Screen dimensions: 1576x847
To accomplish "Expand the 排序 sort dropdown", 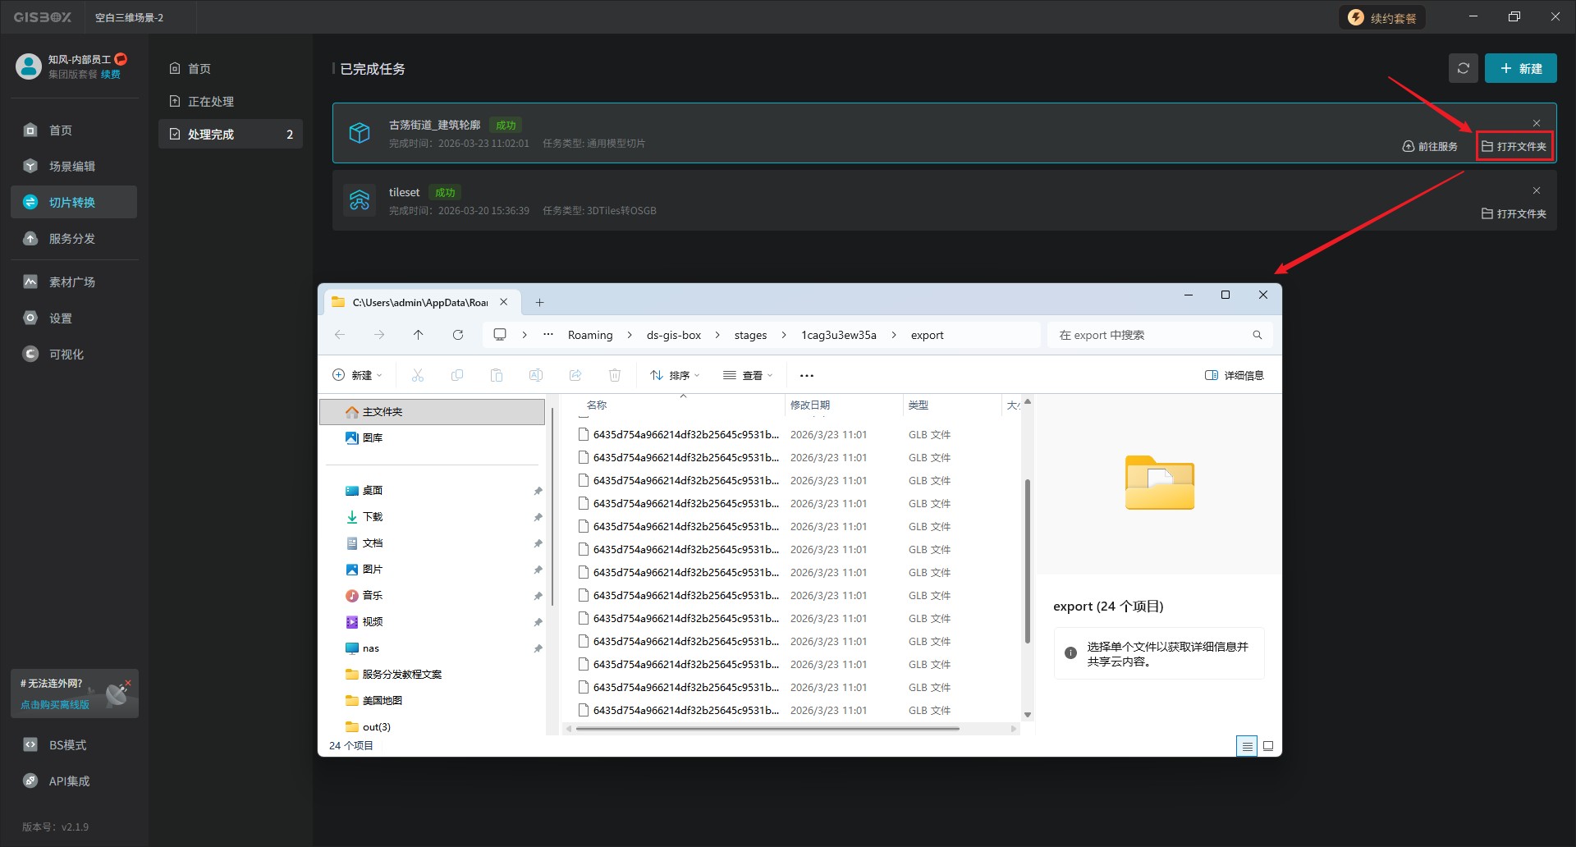I will point(675,375).
